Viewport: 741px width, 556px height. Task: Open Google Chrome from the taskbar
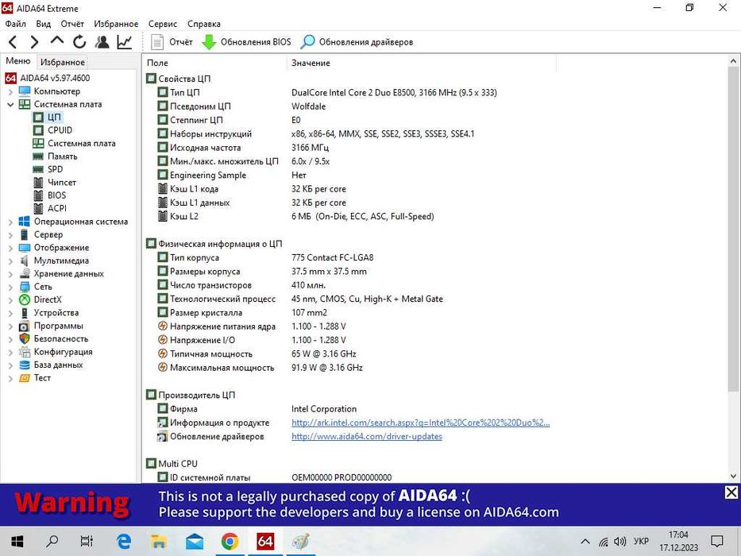click(x=230, y=542)
